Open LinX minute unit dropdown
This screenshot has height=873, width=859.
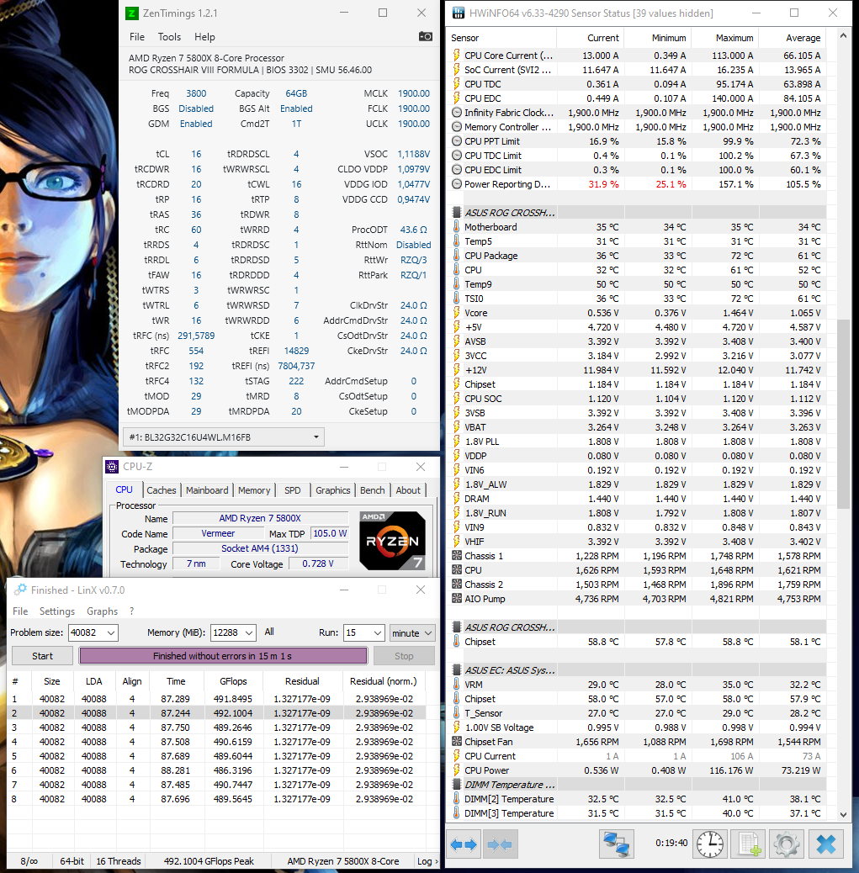(411, 632)
